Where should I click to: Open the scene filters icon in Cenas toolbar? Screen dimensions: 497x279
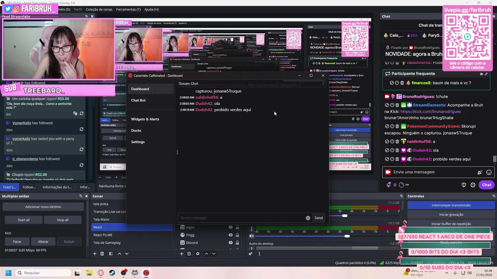pos(111,254)
